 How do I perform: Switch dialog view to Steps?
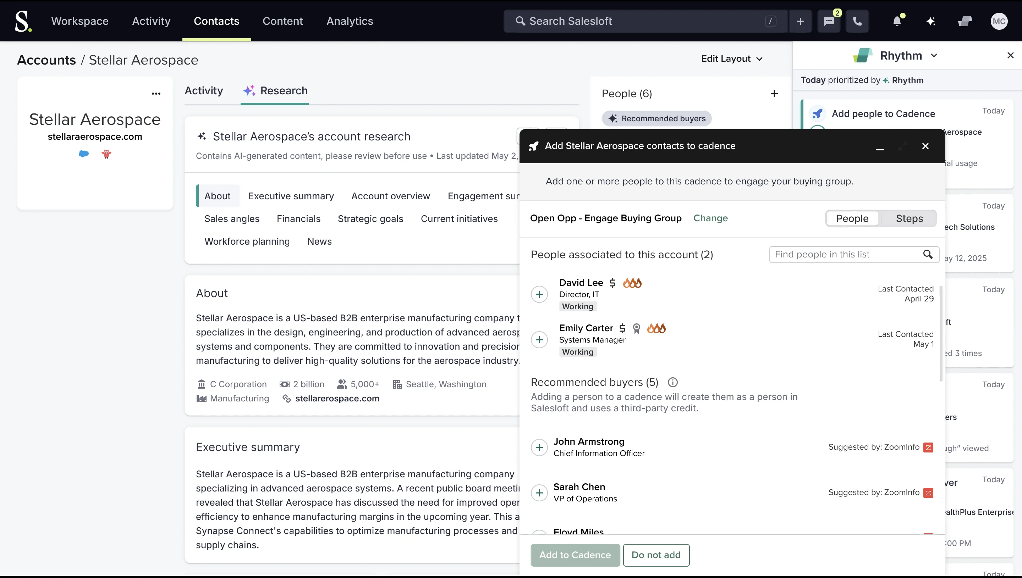[909, 218]
